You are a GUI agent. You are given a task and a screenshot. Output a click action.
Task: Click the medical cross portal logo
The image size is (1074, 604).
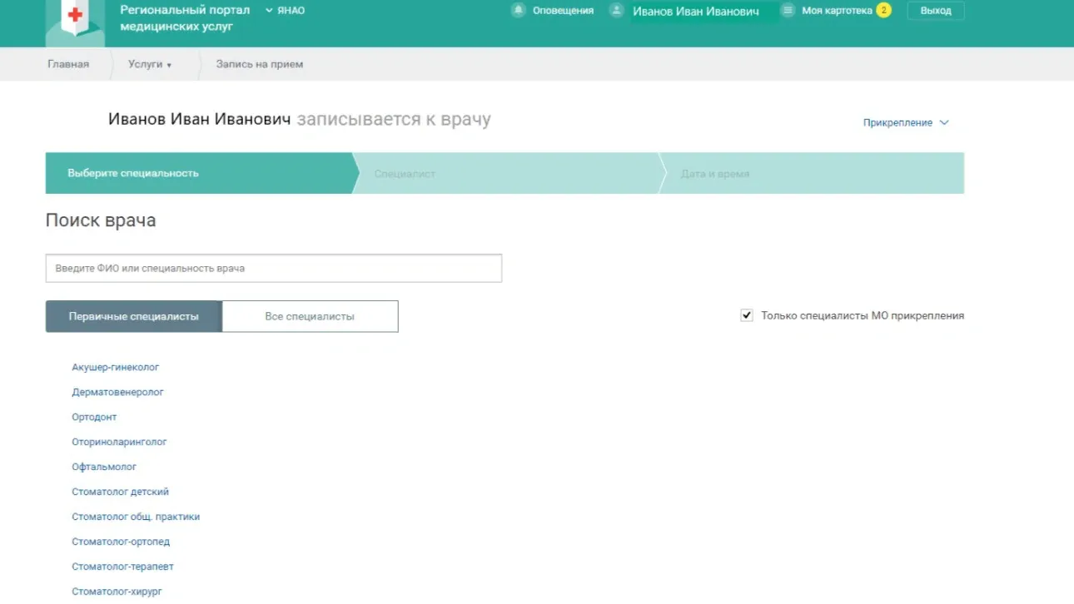72,16
